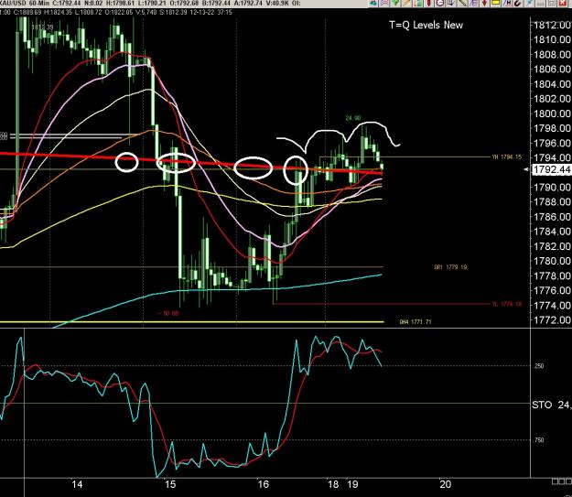Viewport: 572px width, 497px height.
Task: Click the green 24.90 range label
Action: click(x=353, y=118)
